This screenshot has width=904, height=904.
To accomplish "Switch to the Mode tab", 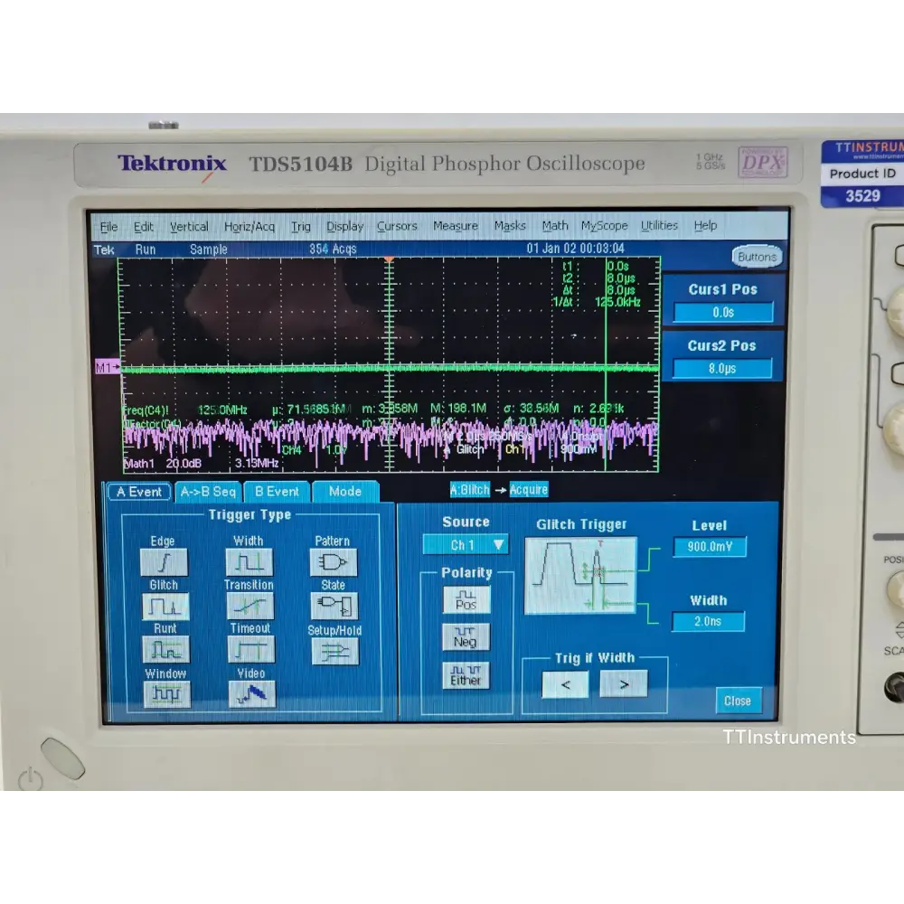I will (x=344, y=491).
